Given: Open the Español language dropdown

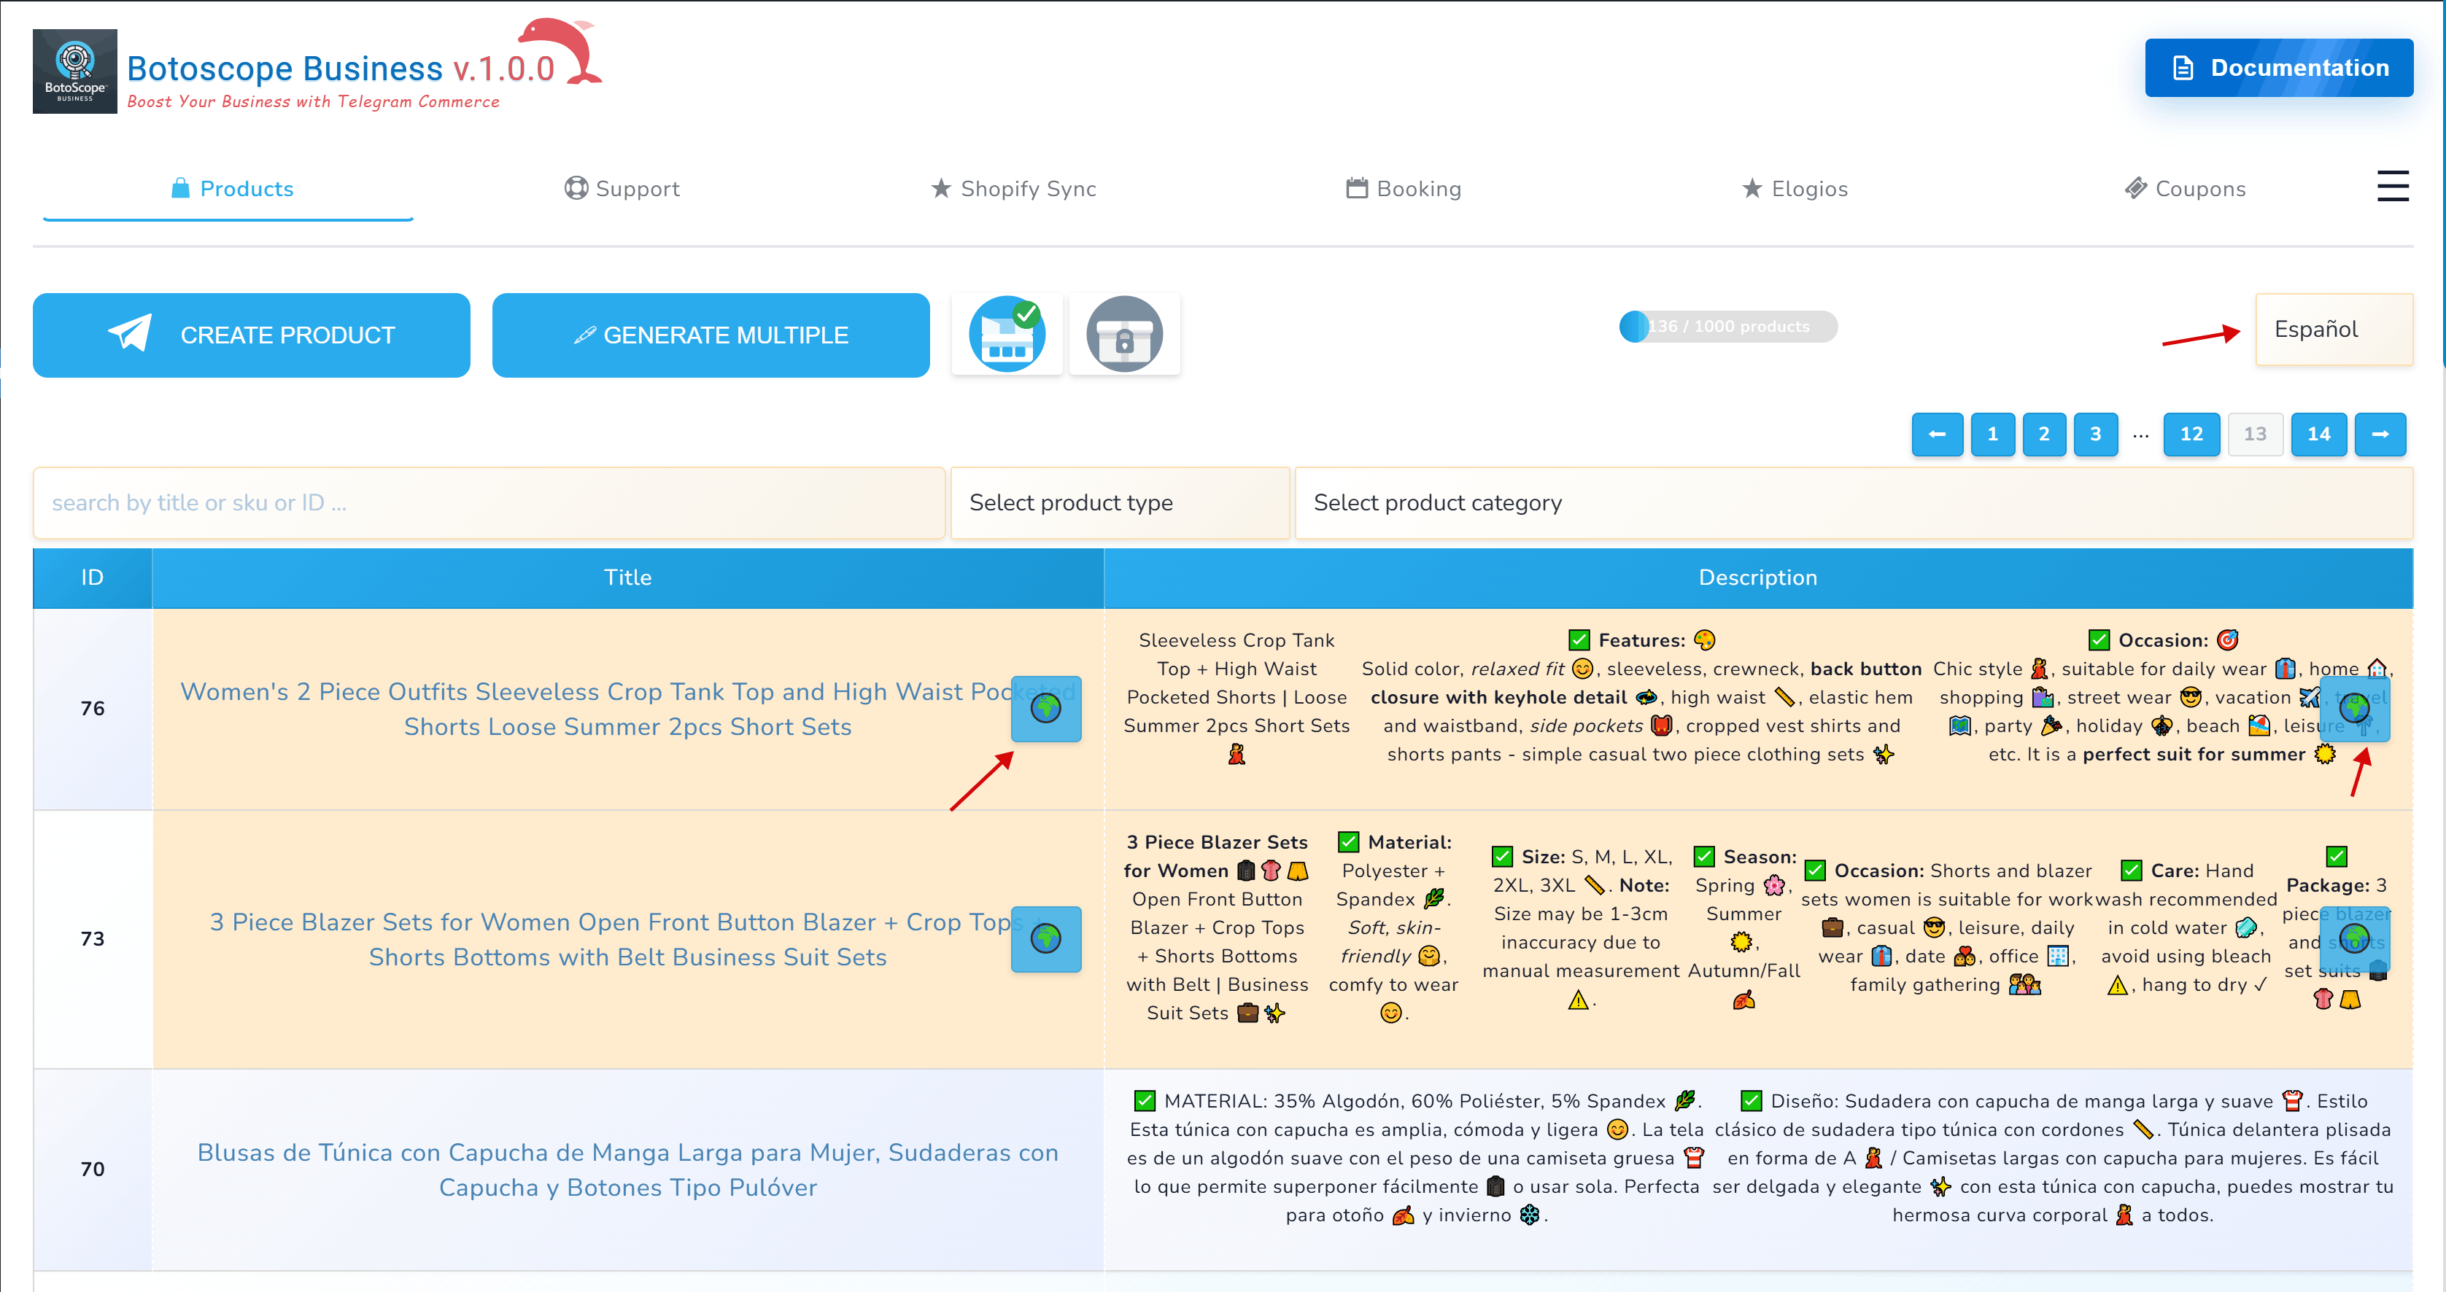Looking at the screenshot, I should pyautogui.click(x=2333, y=330).
